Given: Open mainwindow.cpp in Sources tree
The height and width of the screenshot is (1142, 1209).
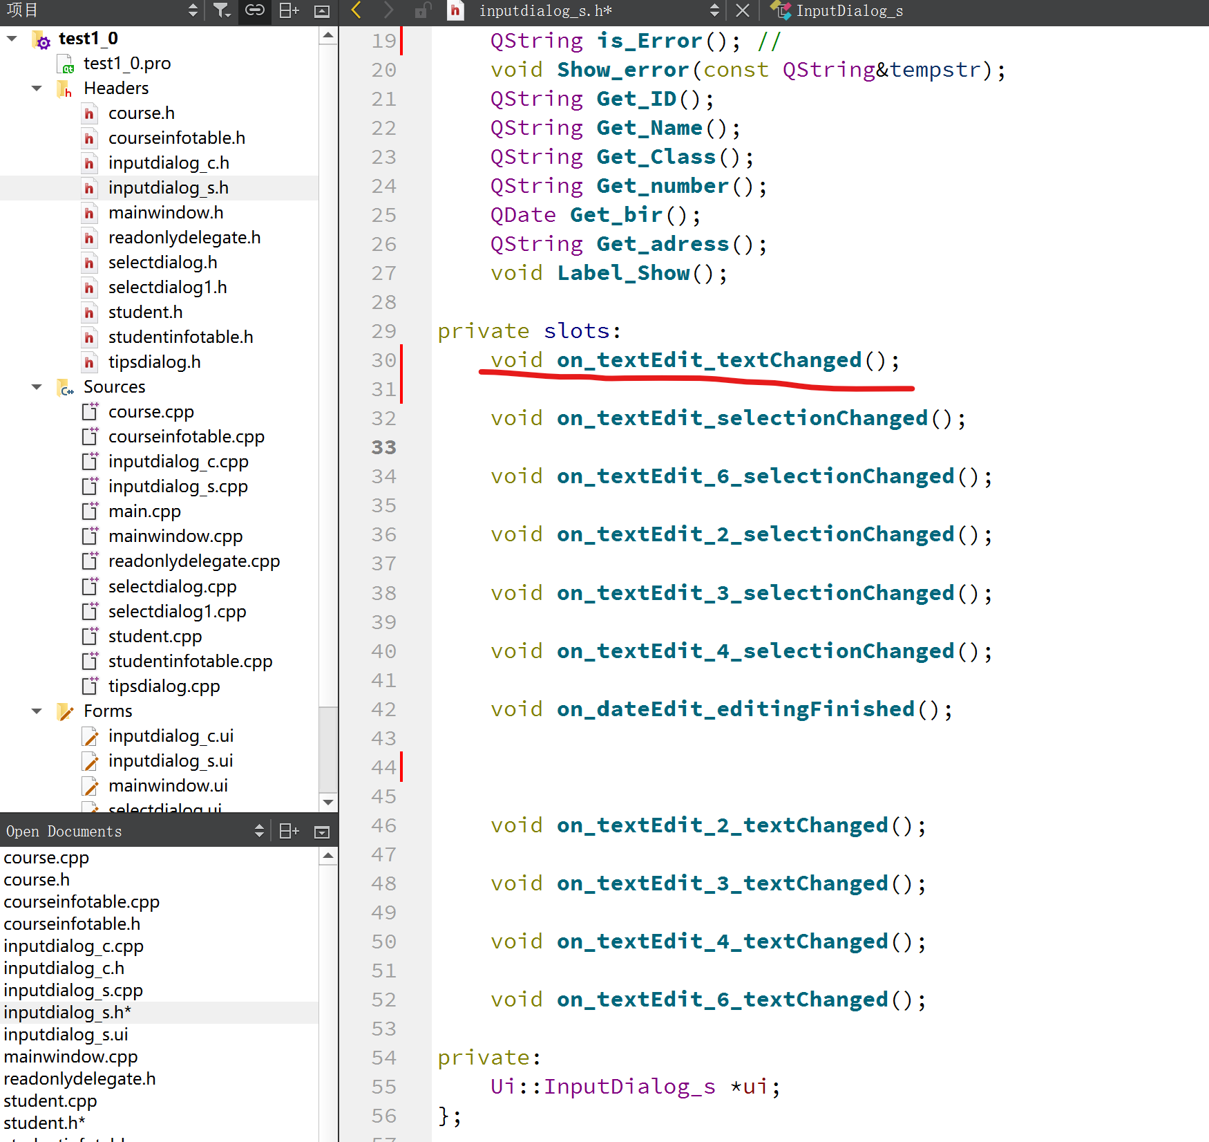Looking at the screenshot, I should point(175,536).
